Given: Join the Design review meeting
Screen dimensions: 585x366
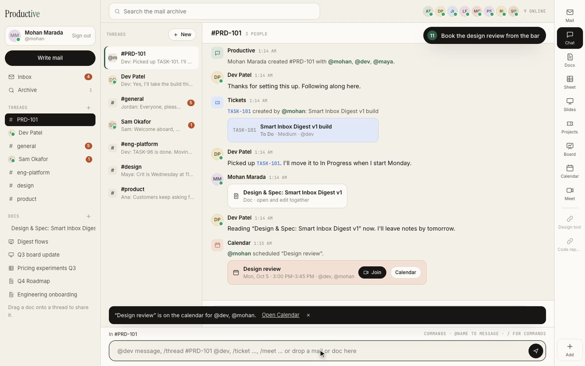Looking at the screenshot, I should [x=372, y=272].
